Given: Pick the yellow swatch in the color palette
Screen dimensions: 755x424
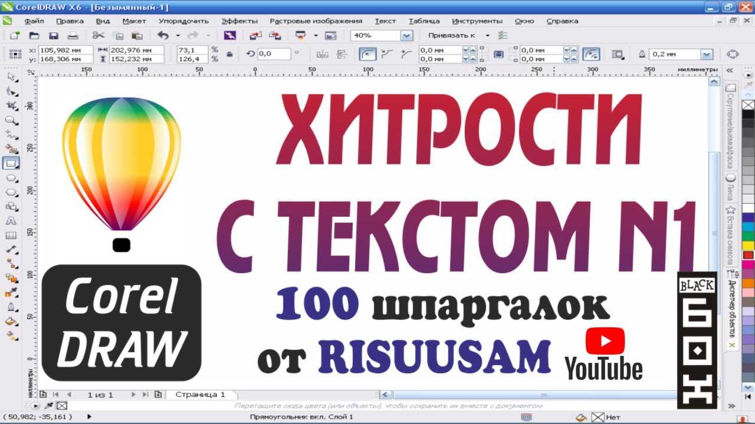Looking at the screenshot, I should pos(748,246).
